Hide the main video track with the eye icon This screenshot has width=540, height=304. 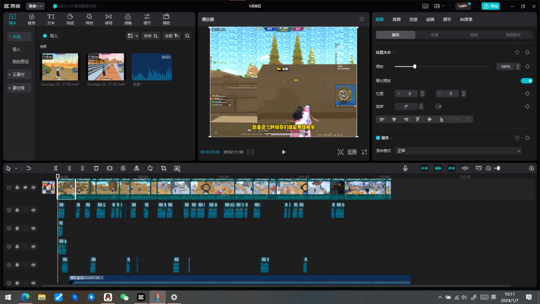coord(25,187)
